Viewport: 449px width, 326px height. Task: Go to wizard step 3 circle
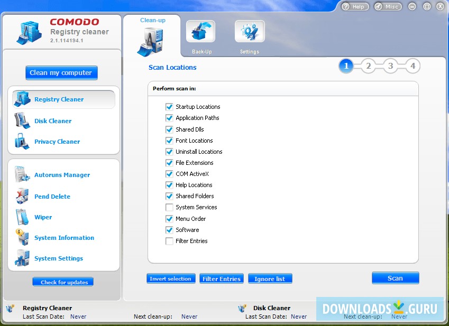391,66
